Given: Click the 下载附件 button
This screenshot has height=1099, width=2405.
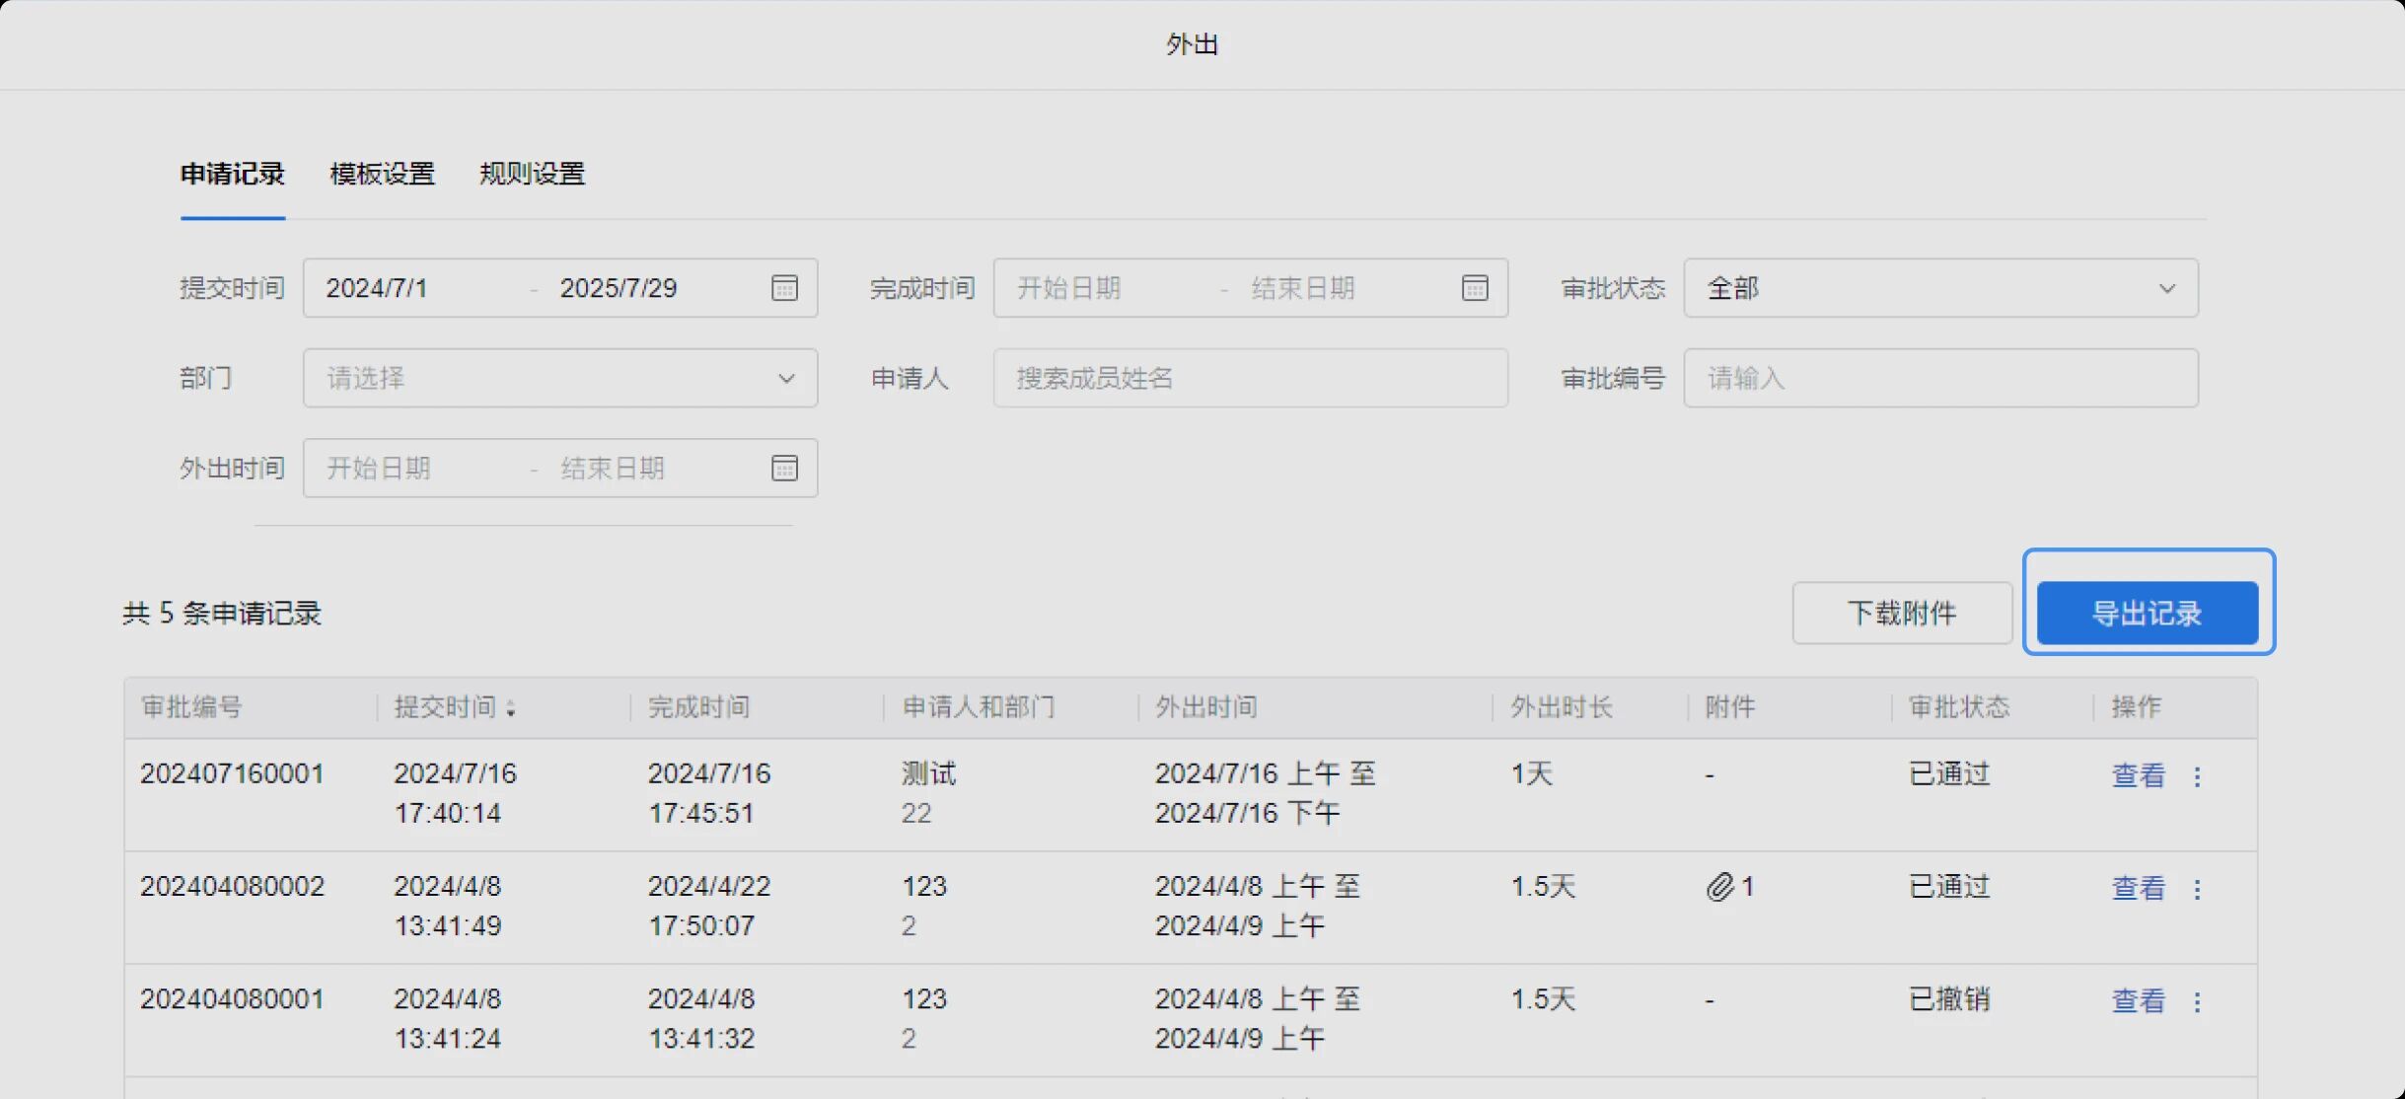Looking at the screenshot, I should coord(1901,613).
